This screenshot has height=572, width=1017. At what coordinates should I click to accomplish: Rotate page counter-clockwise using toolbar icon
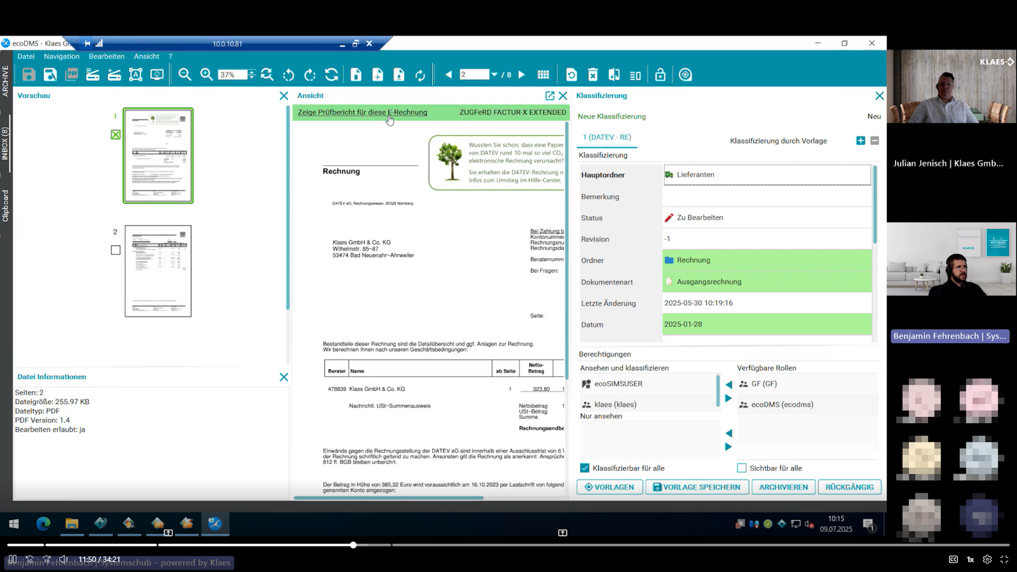(289, 75)
